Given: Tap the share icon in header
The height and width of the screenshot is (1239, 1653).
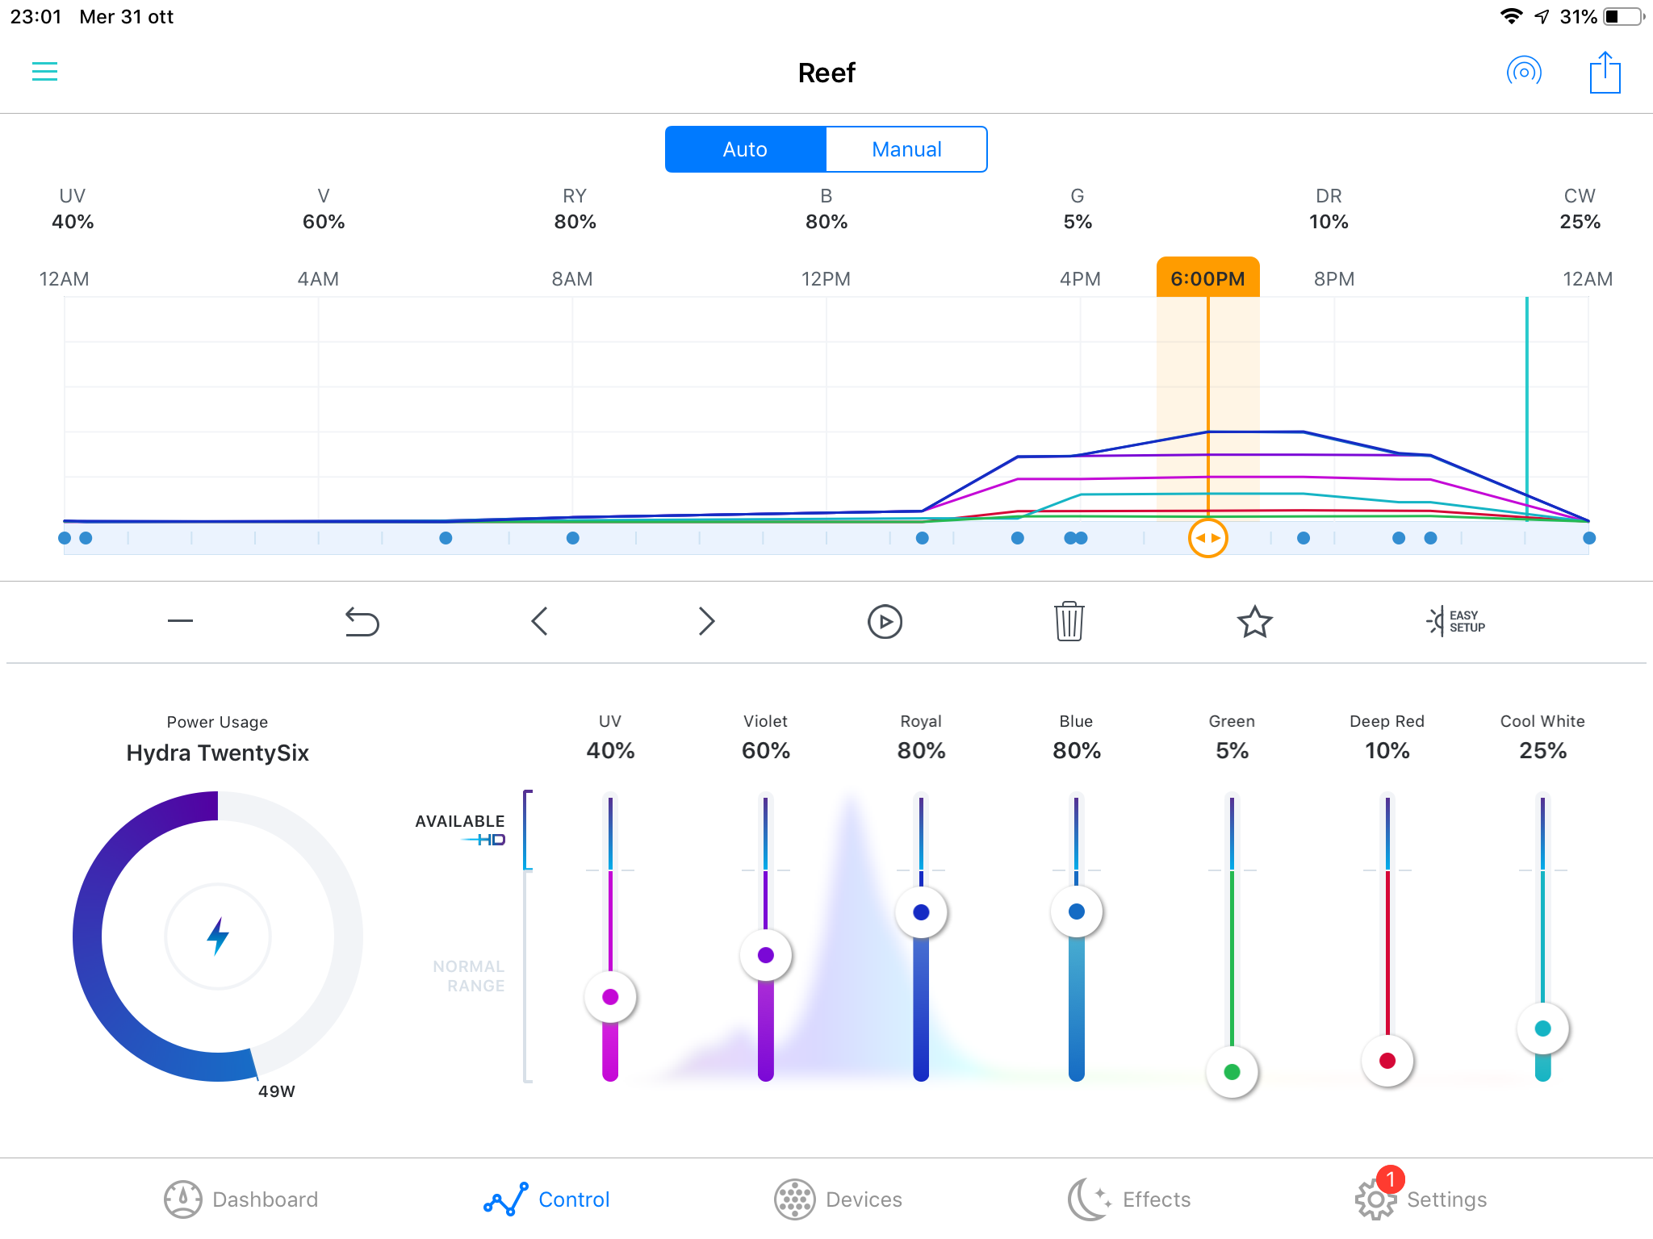Looking at the screenshot, I should [1605, 73].
